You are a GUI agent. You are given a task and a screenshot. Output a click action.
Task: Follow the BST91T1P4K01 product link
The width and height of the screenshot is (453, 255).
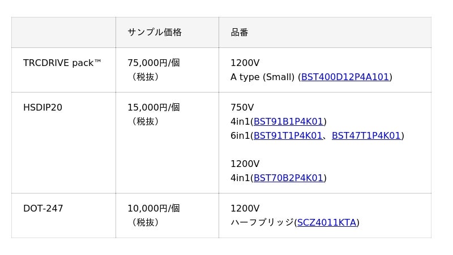(288, 136)
